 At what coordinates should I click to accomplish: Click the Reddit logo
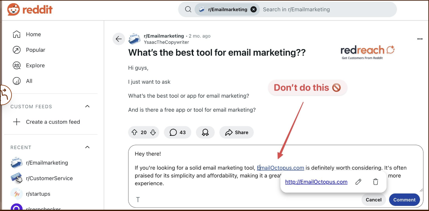(x=30, y=10)
